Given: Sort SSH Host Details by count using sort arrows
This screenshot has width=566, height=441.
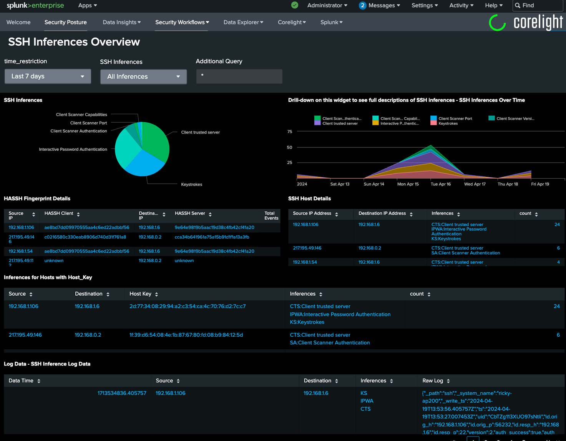Looking at the screenshot, I should click(x=537, y=214).
